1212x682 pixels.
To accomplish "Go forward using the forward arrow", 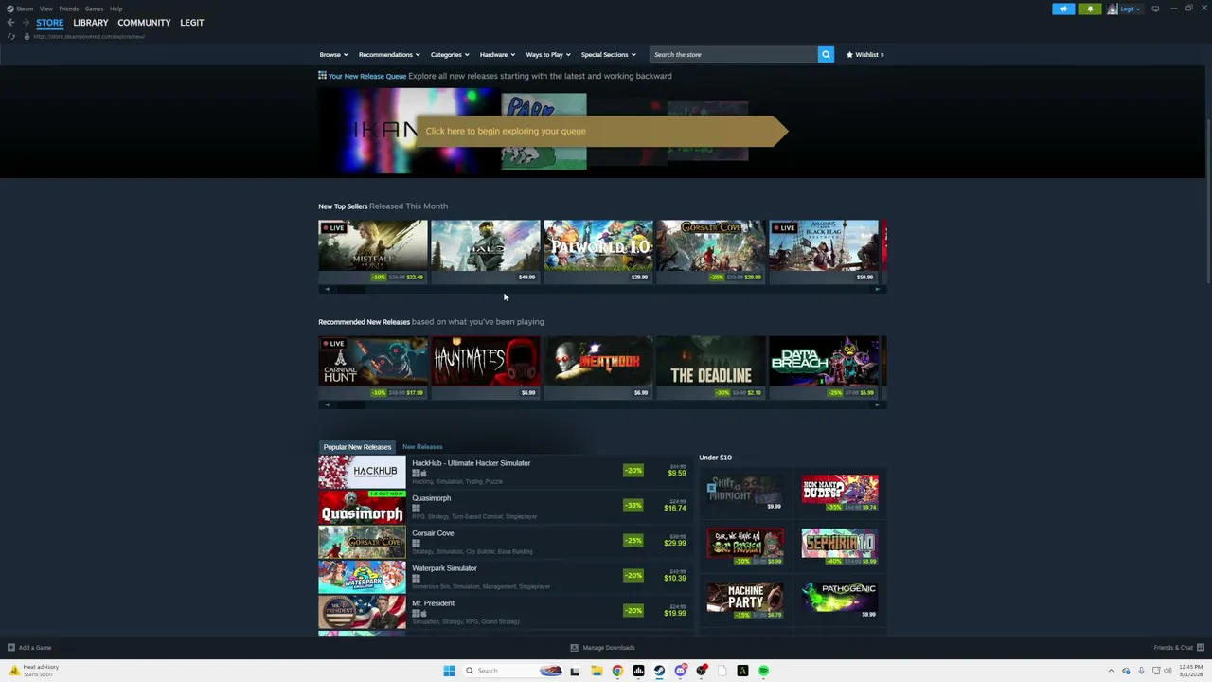I will click(x=26, y=22).
